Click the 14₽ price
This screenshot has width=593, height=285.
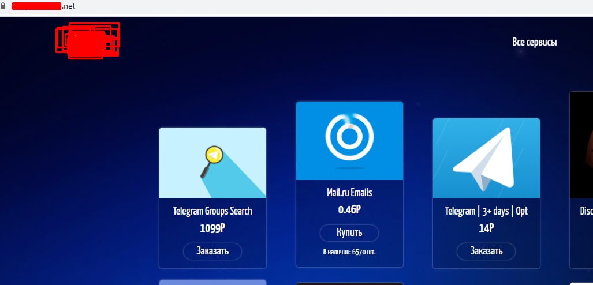486,228
